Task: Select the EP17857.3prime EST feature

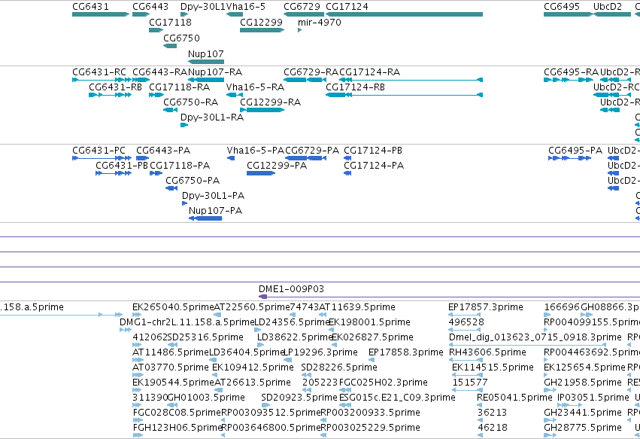Action: pos(465,315)
